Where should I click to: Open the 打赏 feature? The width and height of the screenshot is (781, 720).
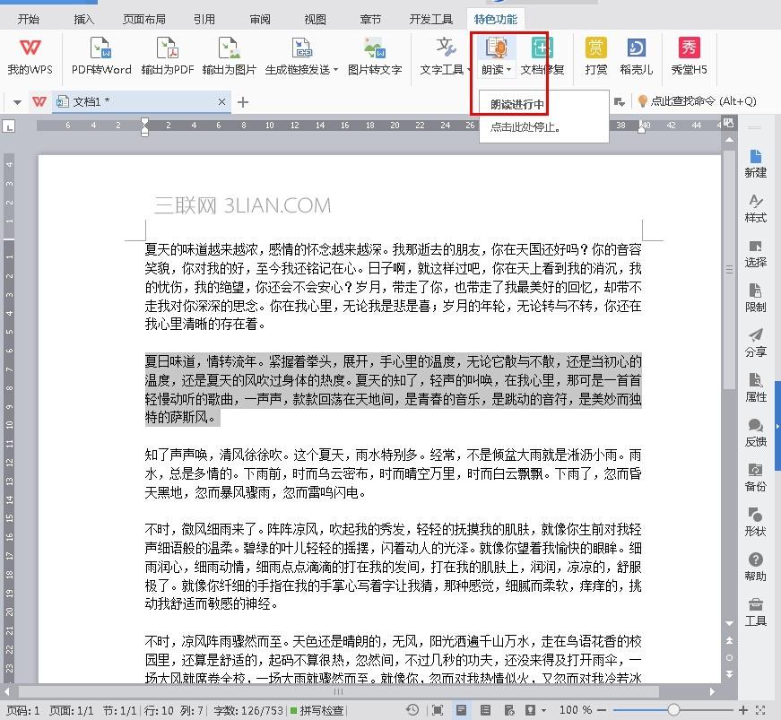[595, 48]
